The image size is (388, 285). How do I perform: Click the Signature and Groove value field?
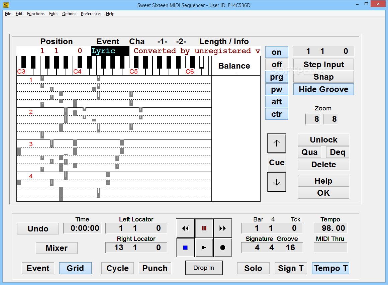[272, 248]
